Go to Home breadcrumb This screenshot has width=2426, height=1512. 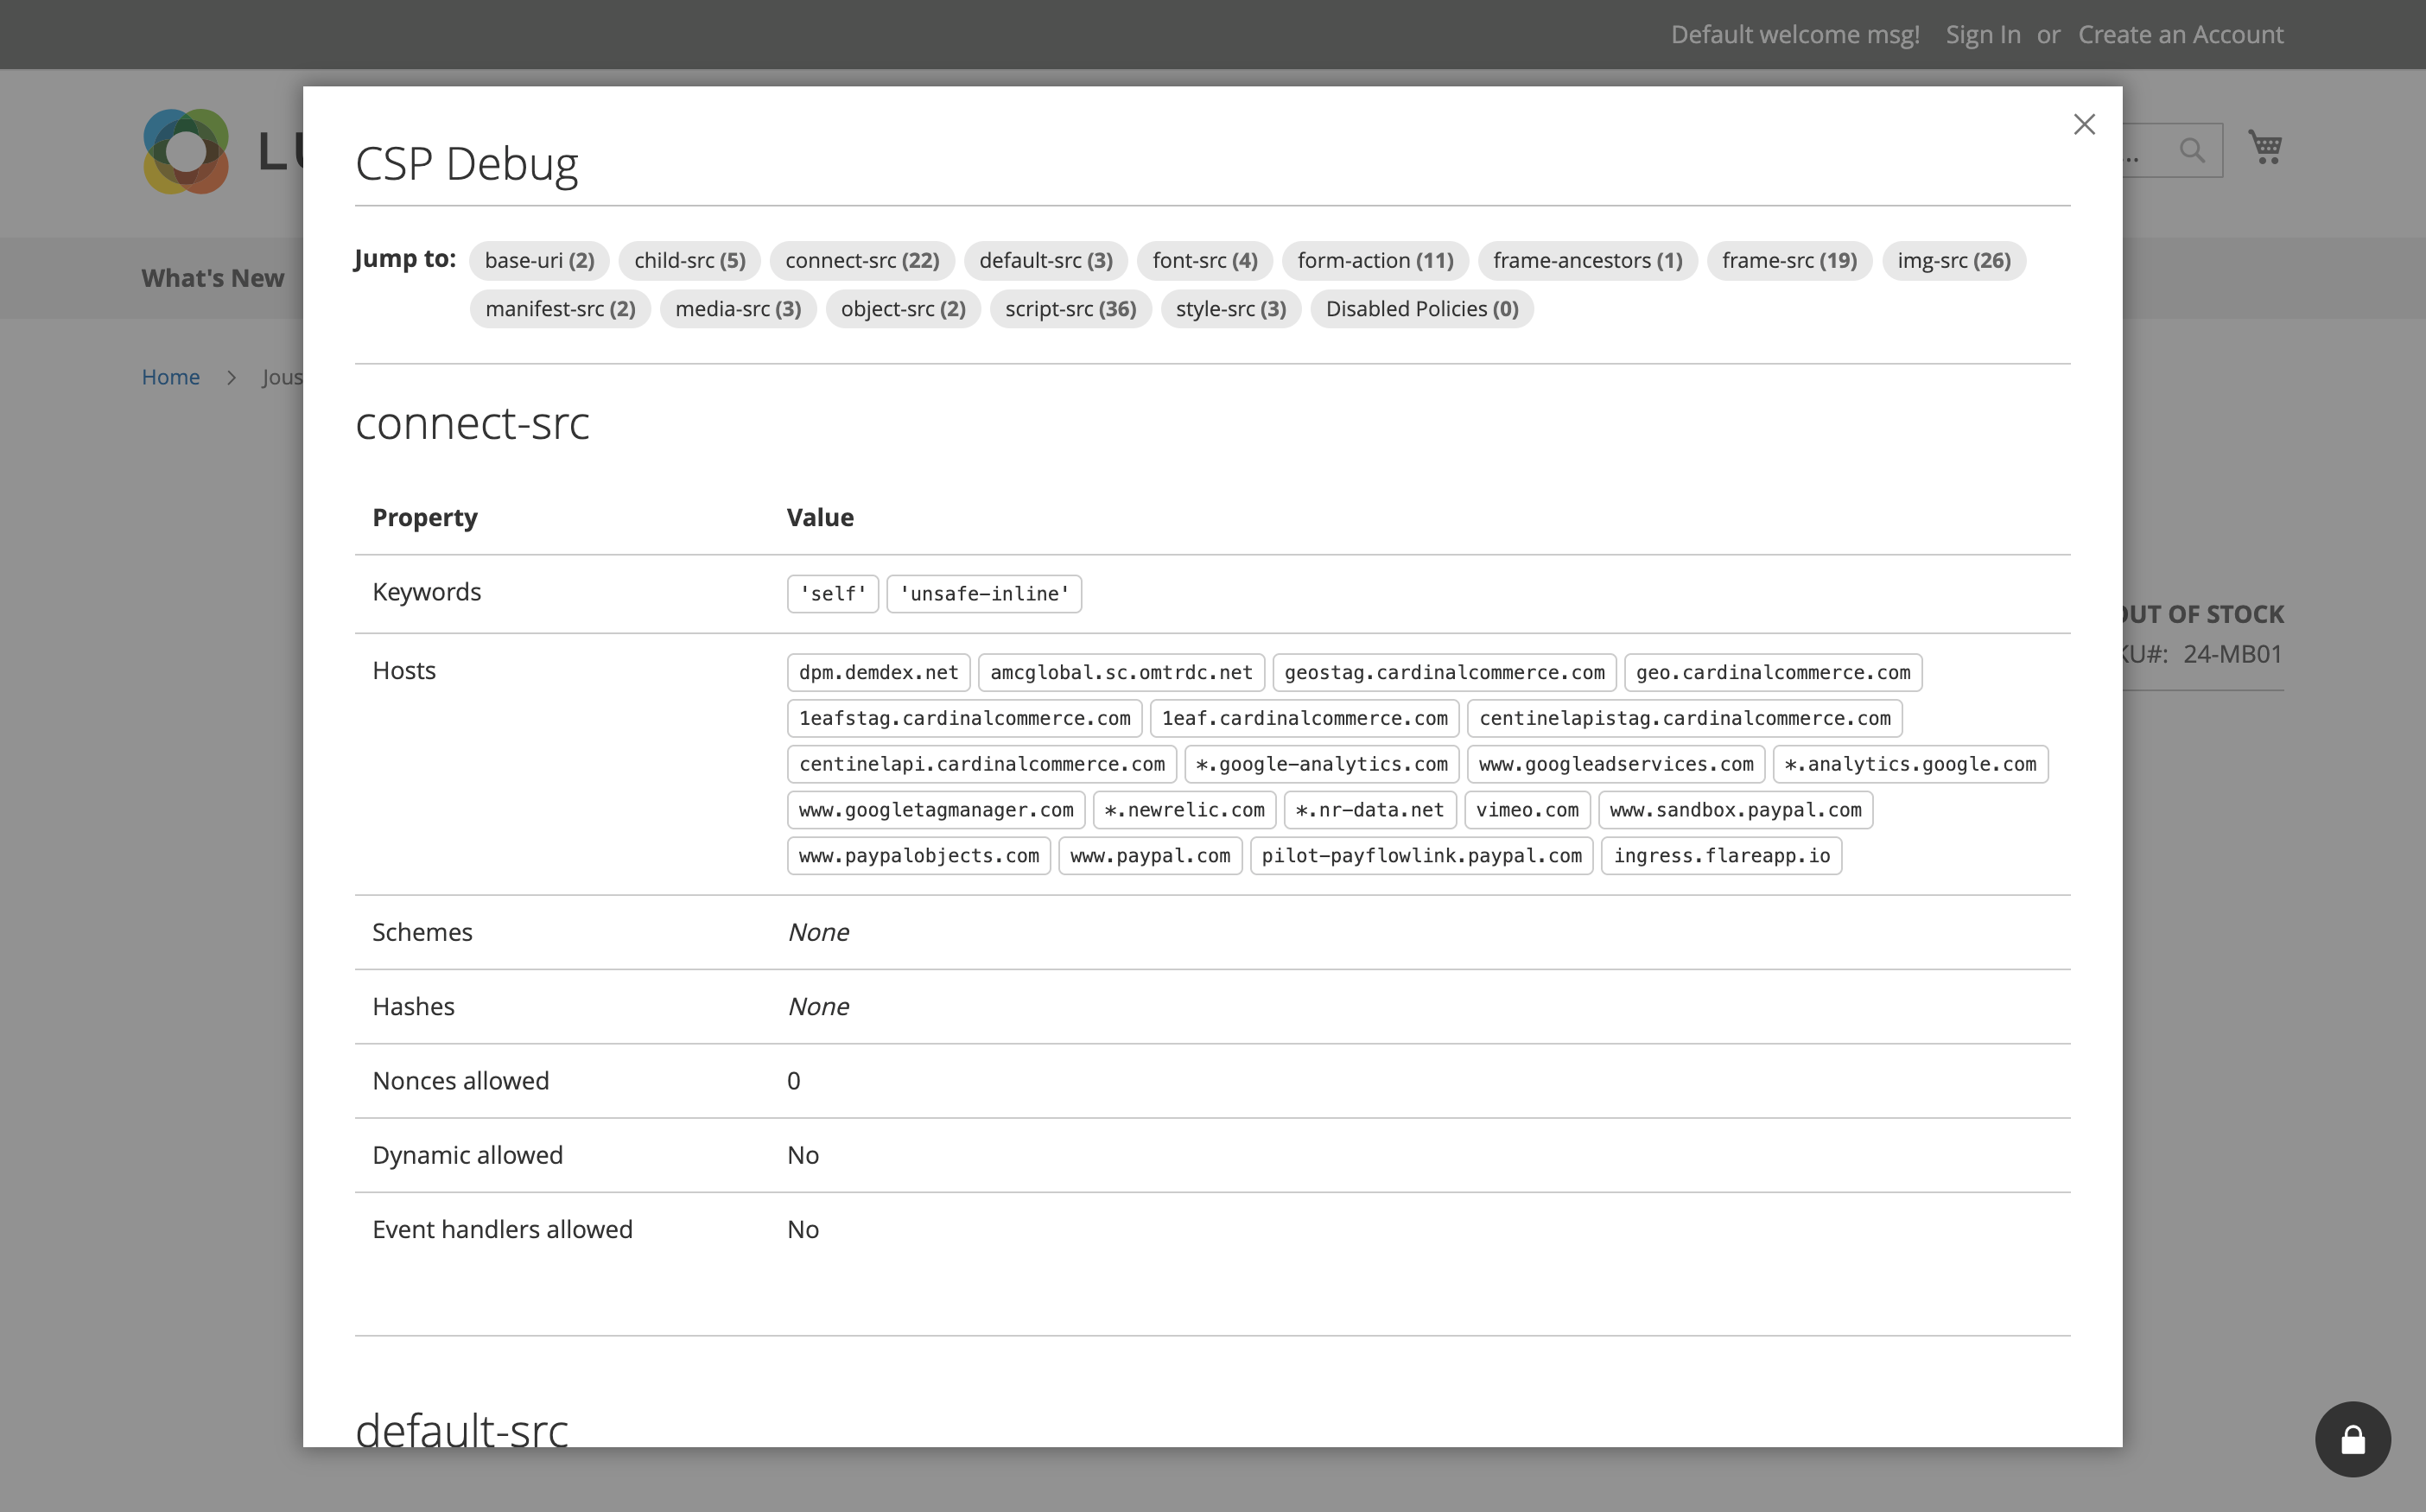point(170,377)
